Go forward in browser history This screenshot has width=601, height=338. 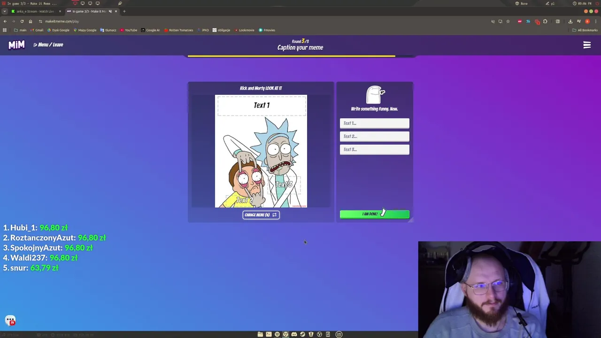[13, 21]
